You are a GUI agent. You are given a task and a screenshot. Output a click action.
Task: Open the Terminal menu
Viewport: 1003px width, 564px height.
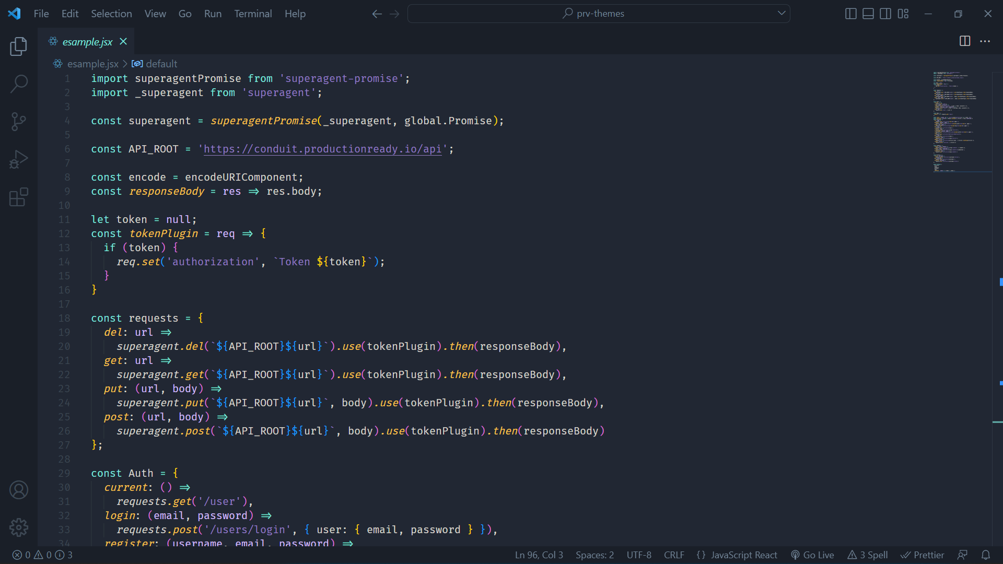[x=253, y=14]
